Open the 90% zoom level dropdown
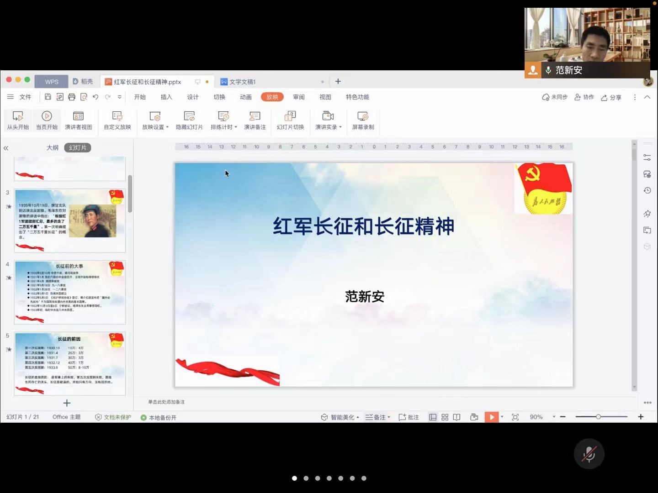The height and width of the screenshot is (493, 658). click(x=554, y=417)
